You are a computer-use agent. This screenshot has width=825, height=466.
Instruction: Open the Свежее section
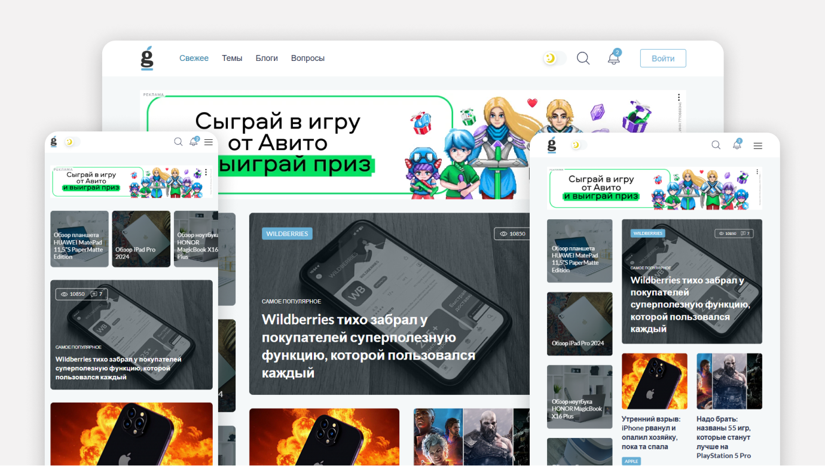194,58
